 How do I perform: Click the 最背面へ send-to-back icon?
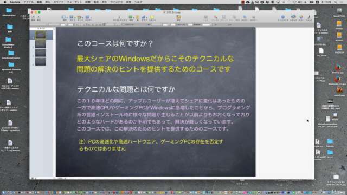pos(253,17)
